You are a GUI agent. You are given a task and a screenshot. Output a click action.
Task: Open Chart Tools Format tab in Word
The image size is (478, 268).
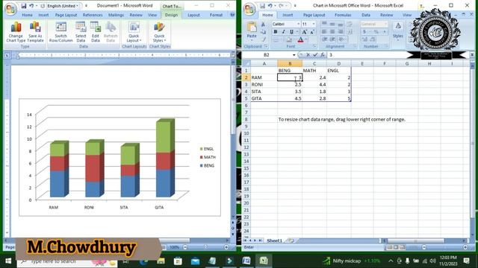point(216,15)
